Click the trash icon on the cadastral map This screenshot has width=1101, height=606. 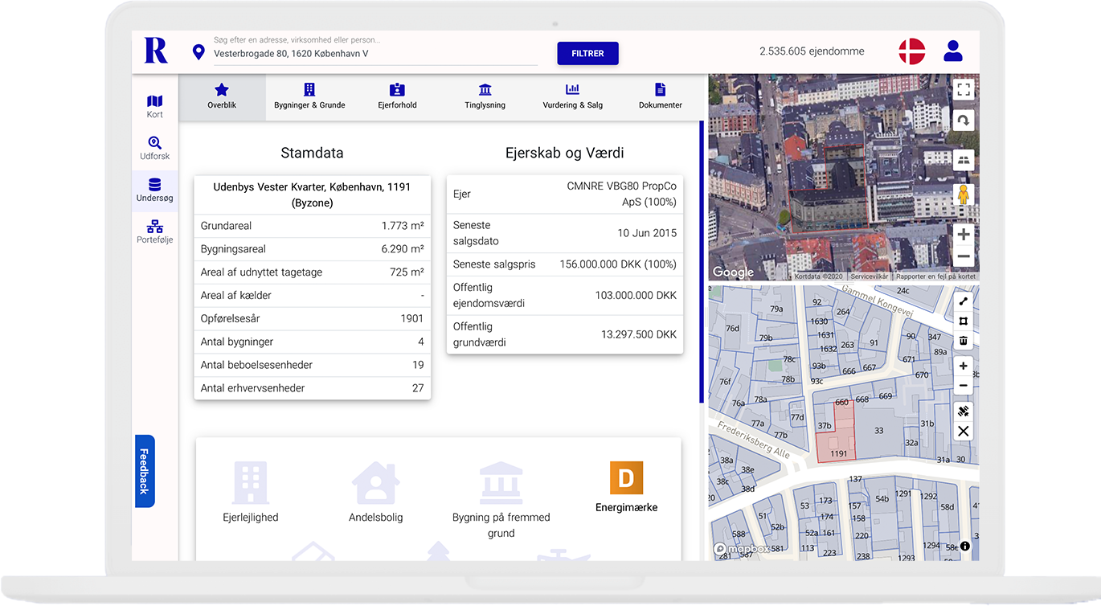(964, 341)
